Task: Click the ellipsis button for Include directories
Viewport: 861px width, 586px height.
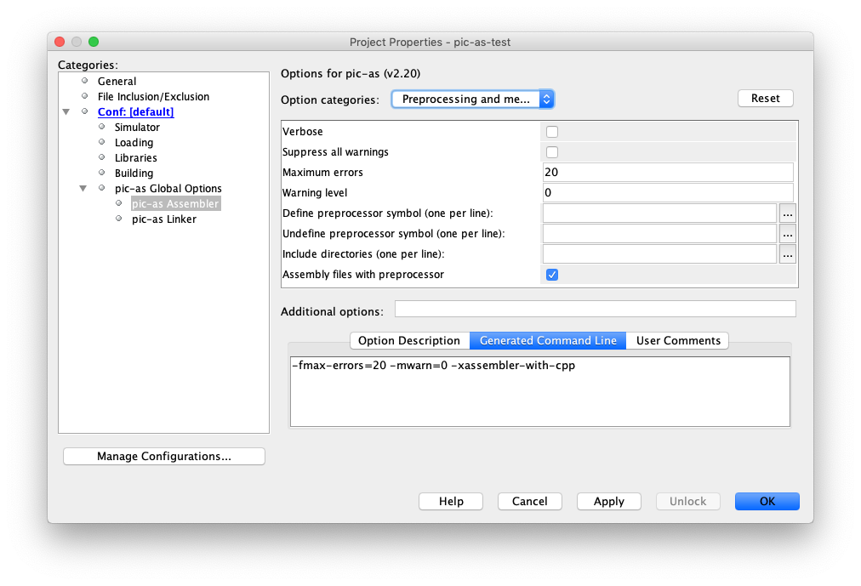Action: pyautogui.click(x=787, y=254)
